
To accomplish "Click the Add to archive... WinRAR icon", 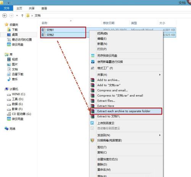I will pos(92,80).
